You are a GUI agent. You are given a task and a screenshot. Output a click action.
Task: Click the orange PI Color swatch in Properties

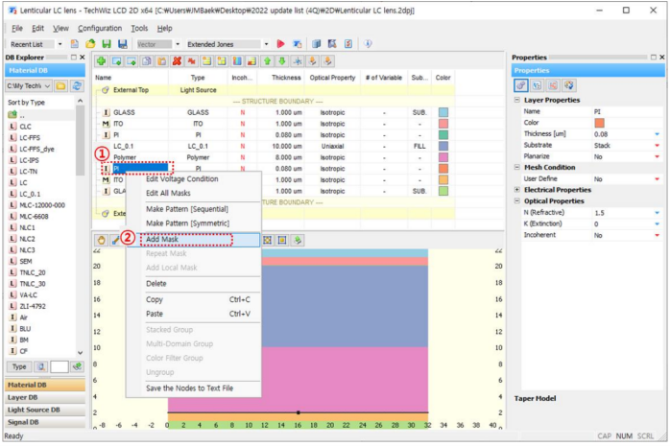click(x=599, y=123)
